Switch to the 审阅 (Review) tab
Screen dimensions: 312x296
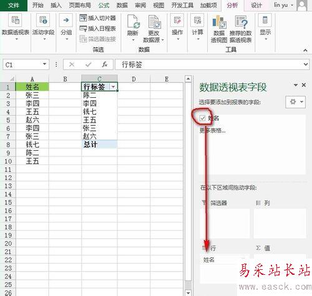point(140,5)
